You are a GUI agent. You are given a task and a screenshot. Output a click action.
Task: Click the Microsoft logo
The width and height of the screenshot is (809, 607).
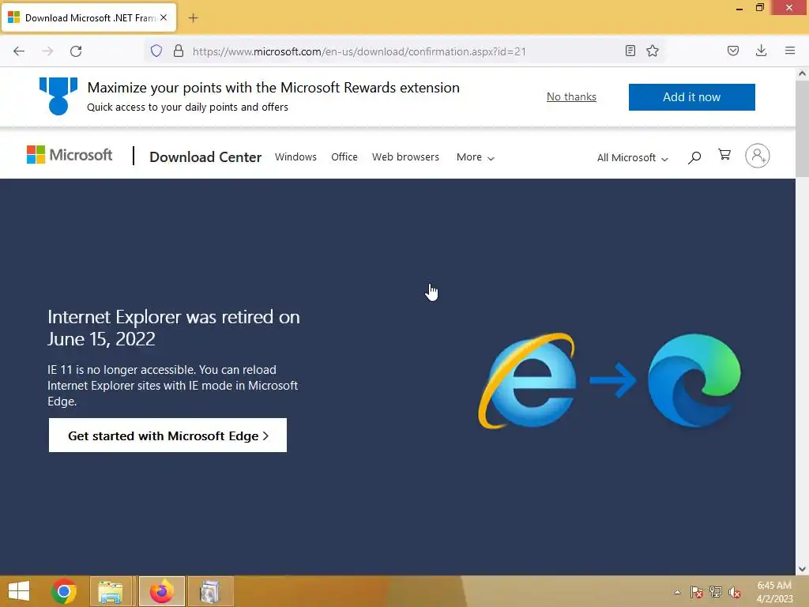[70, 155]
